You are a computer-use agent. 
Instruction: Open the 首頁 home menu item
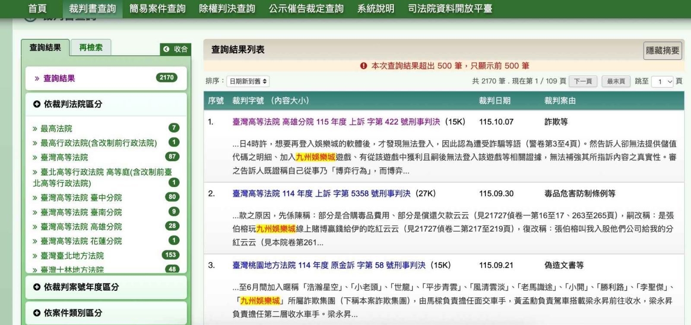pos(37,9)
